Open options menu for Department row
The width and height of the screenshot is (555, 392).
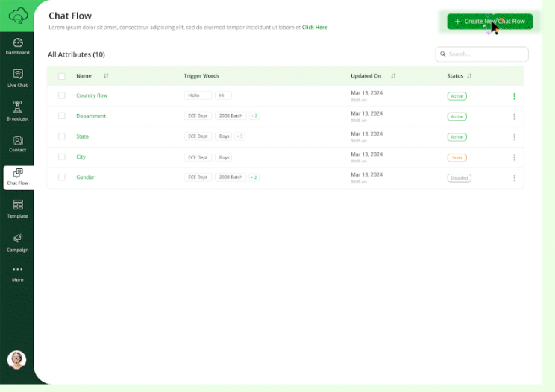tap(514, 117)
